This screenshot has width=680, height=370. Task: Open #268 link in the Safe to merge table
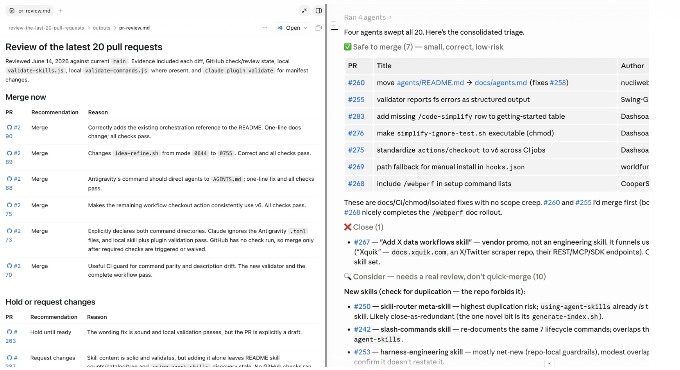(x=356, y=183)
